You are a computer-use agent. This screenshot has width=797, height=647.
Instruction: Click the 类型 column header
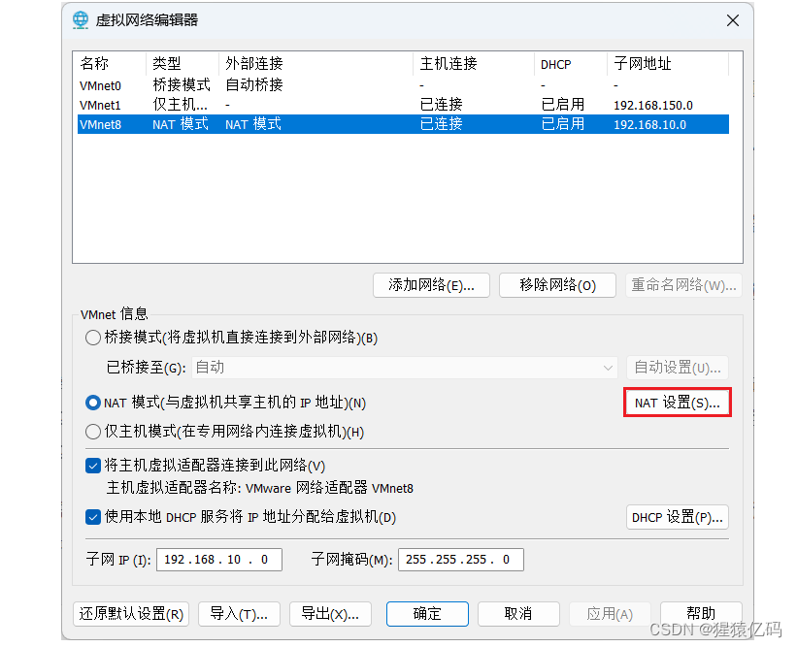tap(183, 64)
